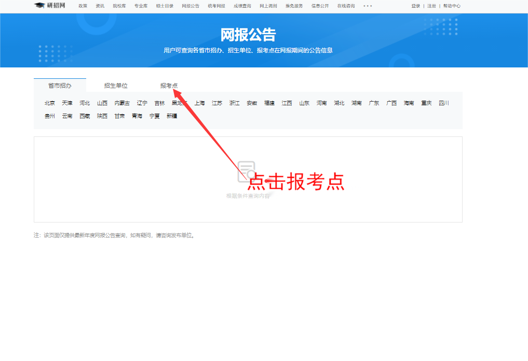The height and width of the screenshot is (361, 528).
Task: Select 新疆 in second province row
Action: pyautogui.click(x=172, y=116)
